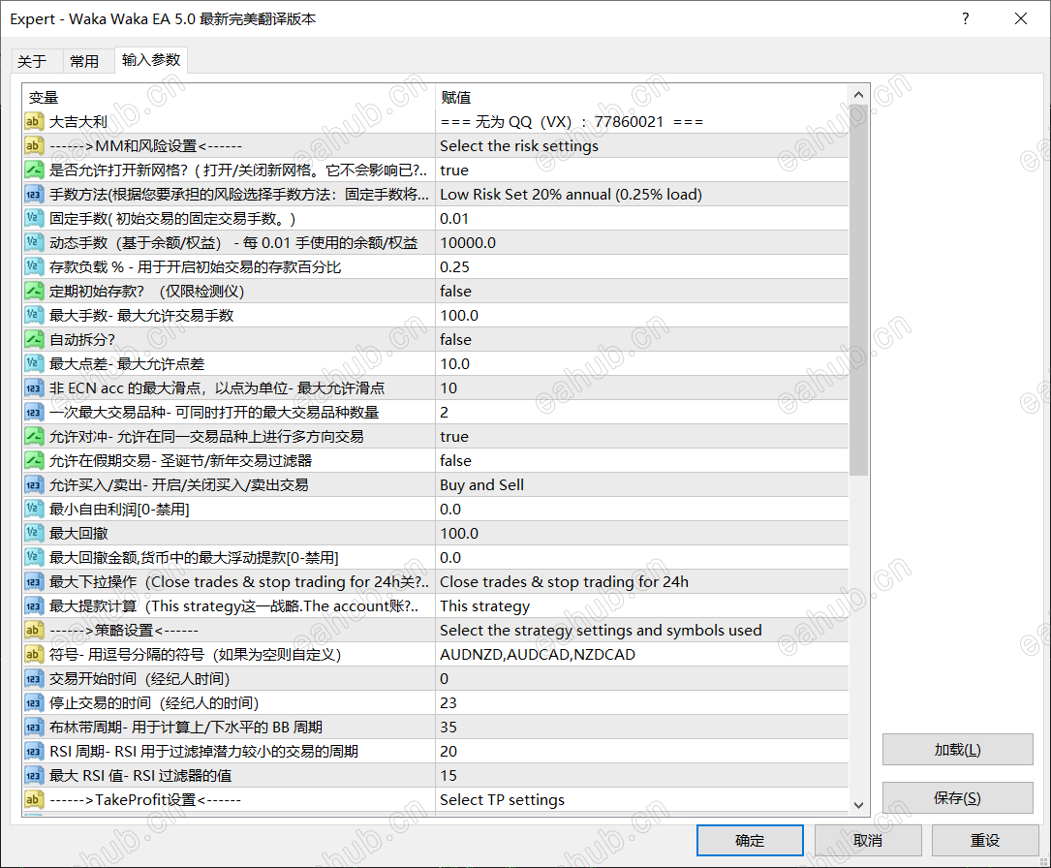
Task: Switch to the 关于 tab
Action: pos(32,62)
